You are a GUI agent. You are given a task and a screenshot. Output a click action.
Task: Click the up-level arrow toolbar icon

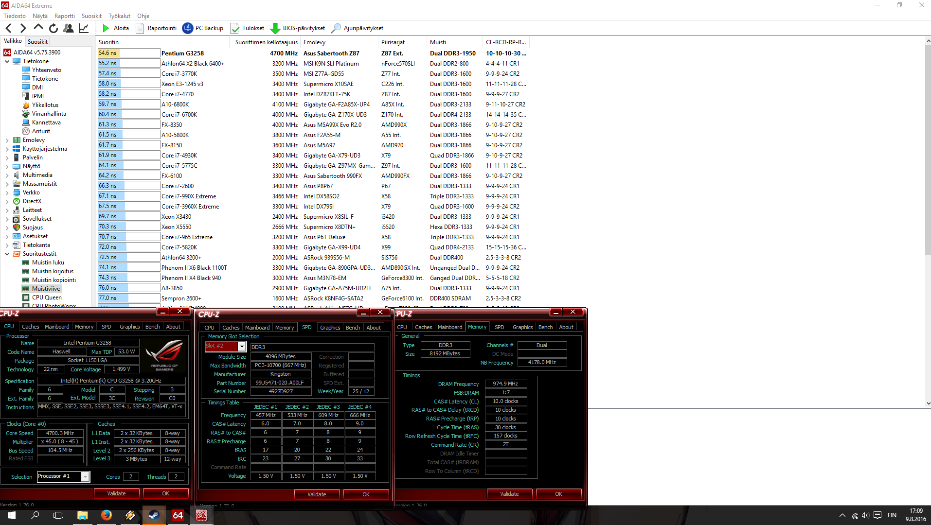[38, 28]
